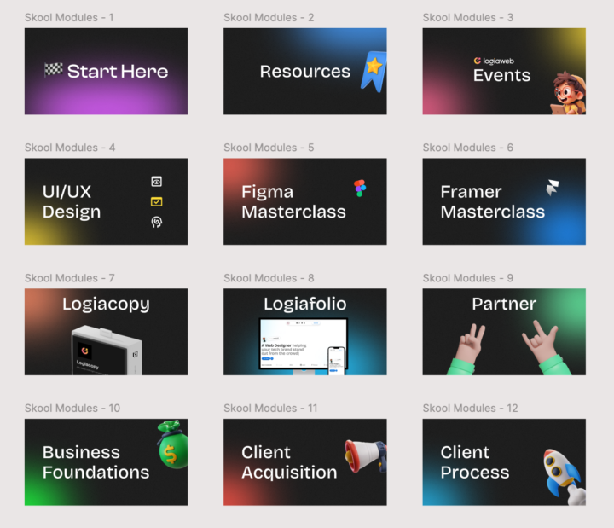This screenshot has height=528, width=614.
Task: Click the 'Client Process' title text
Action: tap(475, 462)
